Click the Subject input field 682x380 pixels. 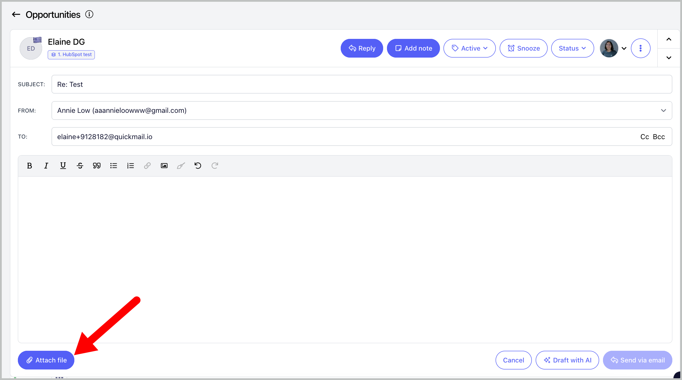point(361,84)
